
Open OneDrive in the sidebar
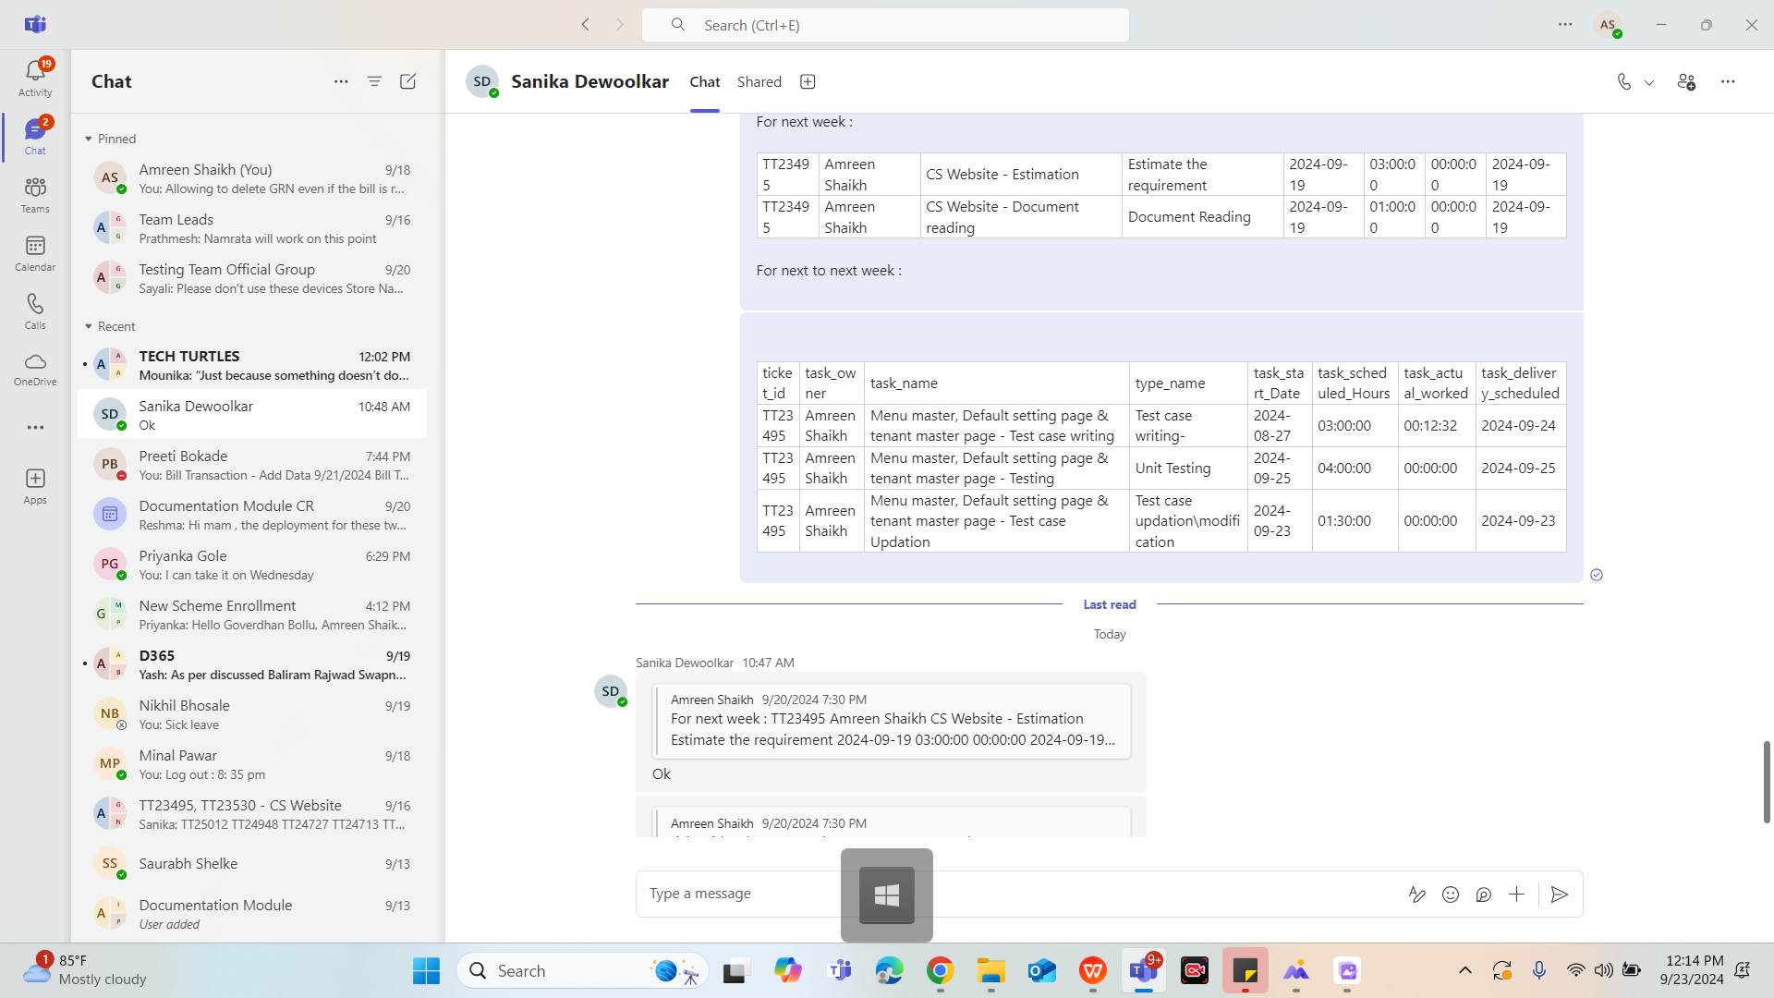click(x=35, y=369)
